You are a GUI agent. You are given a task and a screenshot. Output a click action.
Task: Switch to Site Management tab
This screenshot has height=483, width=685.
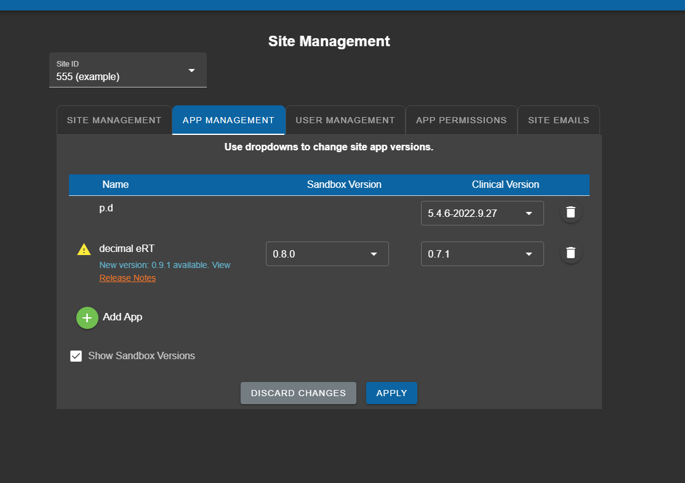[114, 120]
